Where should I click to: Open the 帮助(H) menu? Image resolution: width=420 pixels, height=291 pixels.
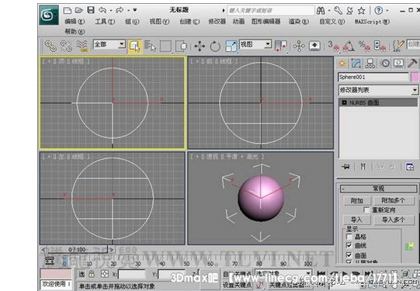75,32
